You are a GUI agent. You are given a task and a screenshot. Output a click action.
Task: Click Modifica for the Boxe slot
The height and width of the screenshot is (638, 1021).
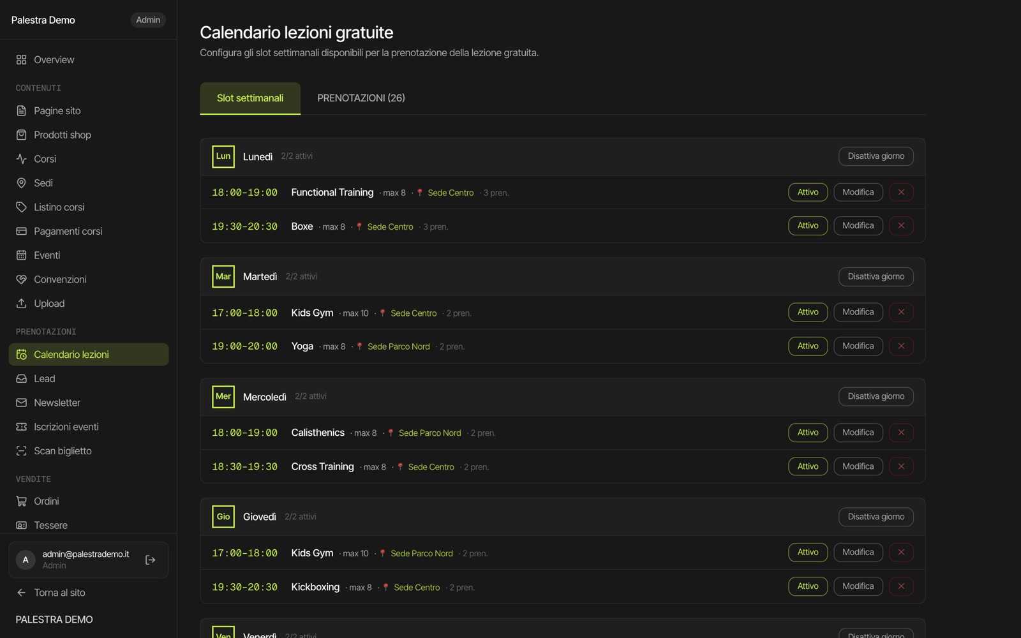click(858, 226)
